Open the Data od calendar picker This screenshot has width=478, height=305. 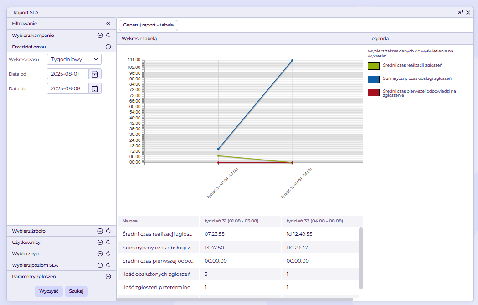(x=94, y=74)
